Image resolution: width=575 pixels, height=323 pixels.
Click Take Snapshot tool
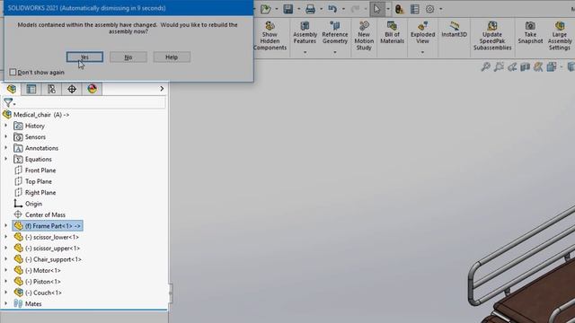pyautogui.click(x=530, y=32)
